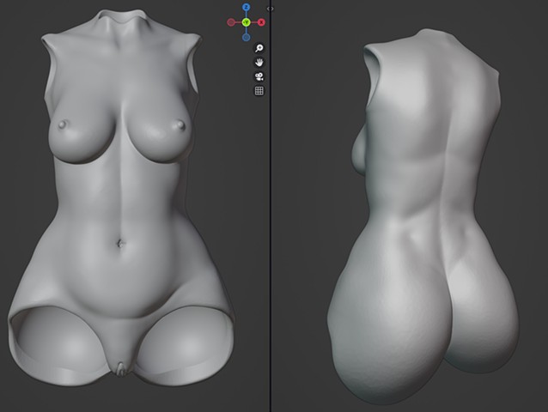The image size is (548, 412).
Task: Switch perspective/orthographic with the grid icon
Action: coord(259,90)
